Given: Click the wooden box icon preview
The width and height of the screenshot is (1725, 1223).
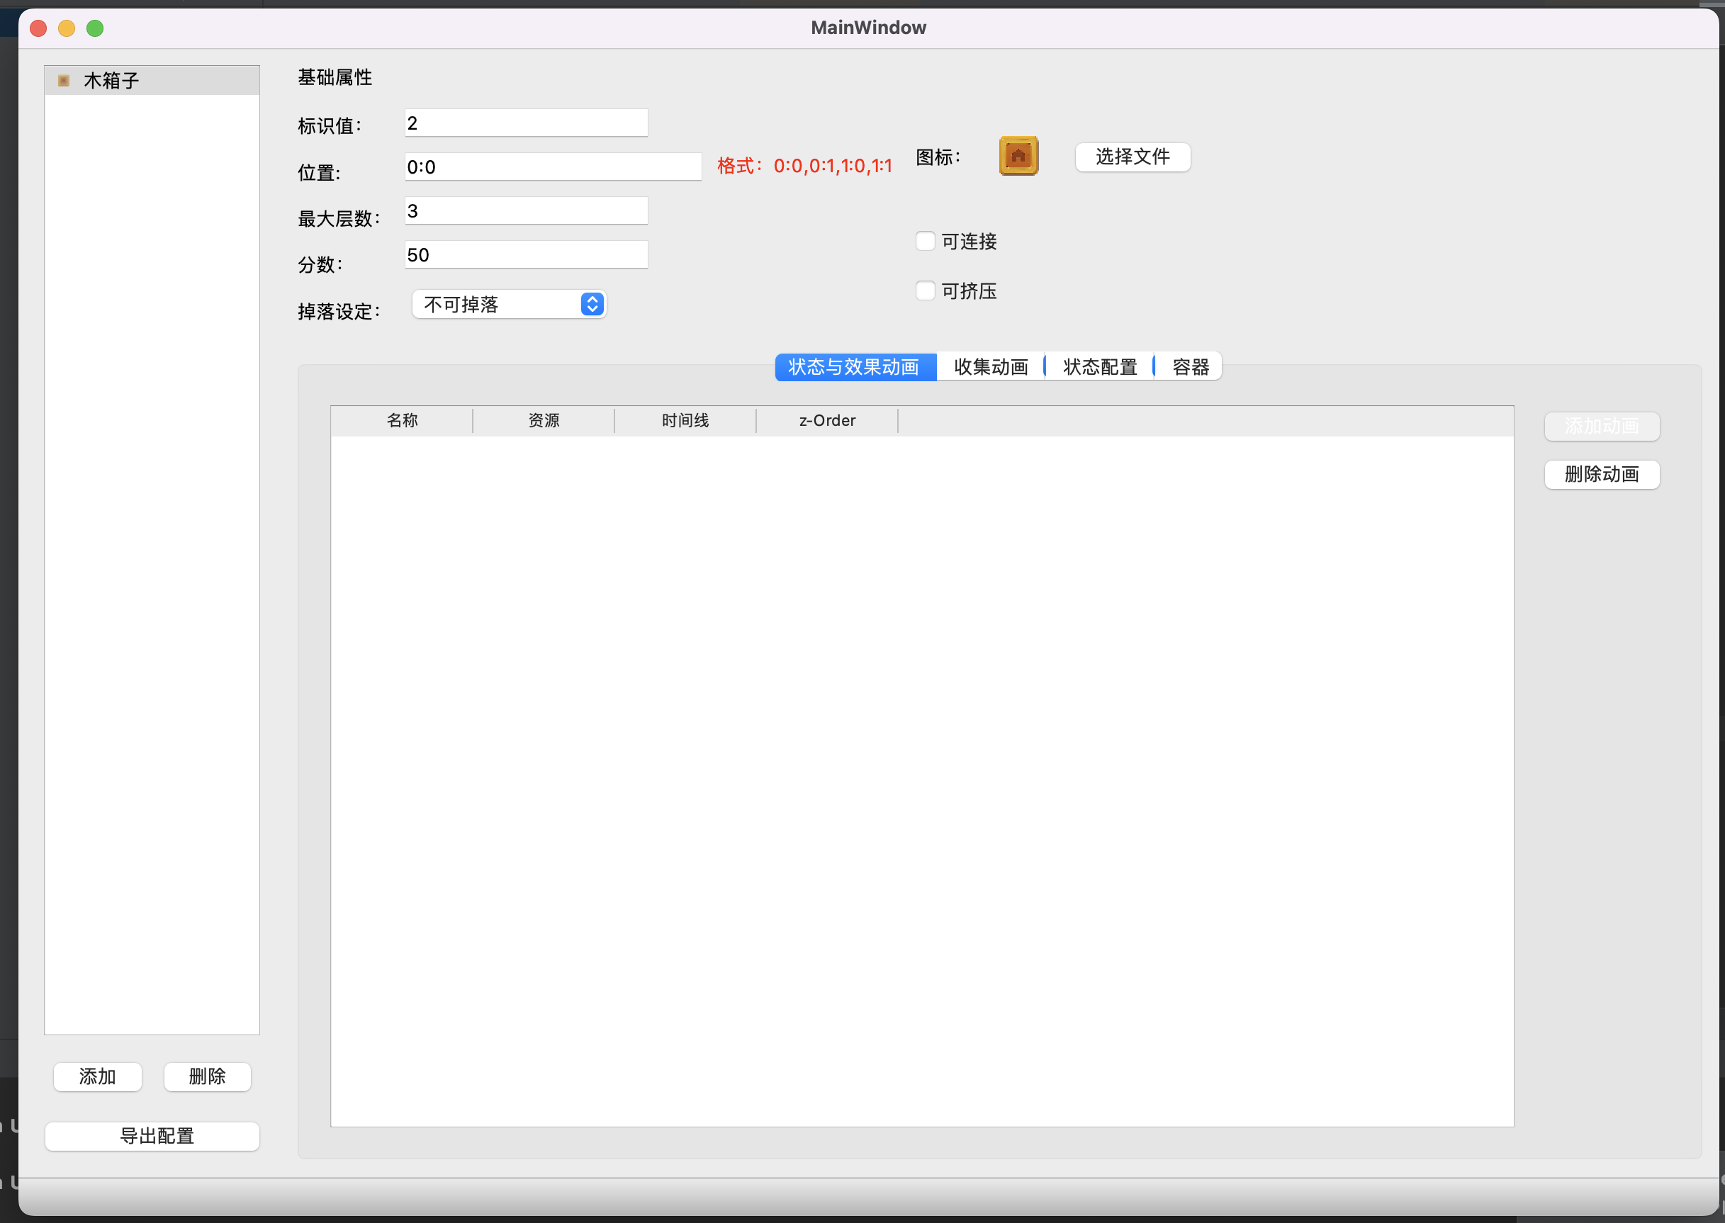Looking at the screenshot, I should pyautogui.click(x=1018, y=156).
